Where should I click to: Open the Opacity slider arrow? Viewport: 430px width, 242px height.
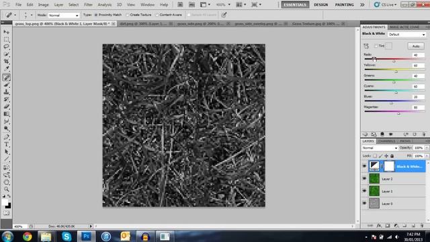pos(427,148)
